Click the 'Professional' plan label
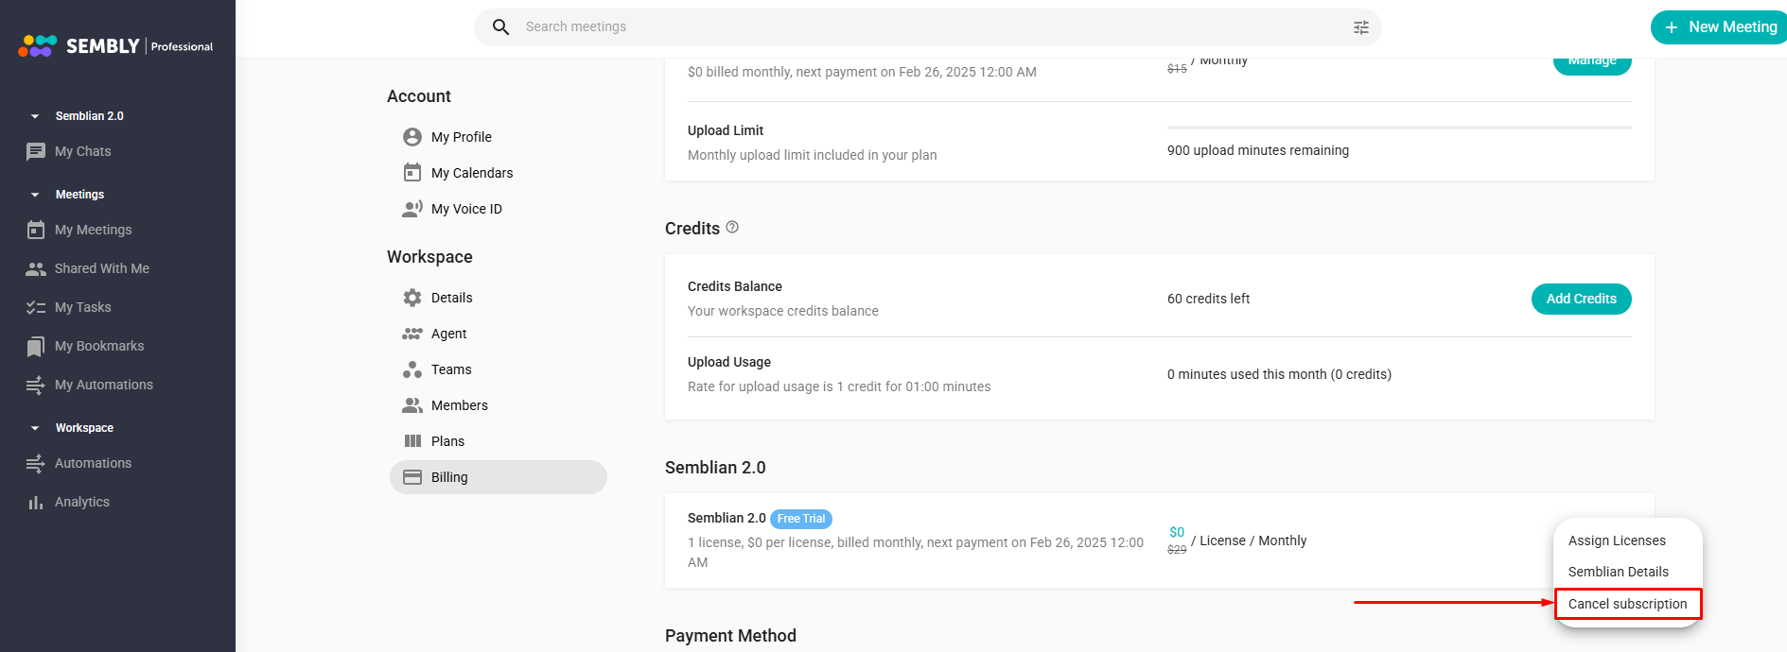 (182, 46)
